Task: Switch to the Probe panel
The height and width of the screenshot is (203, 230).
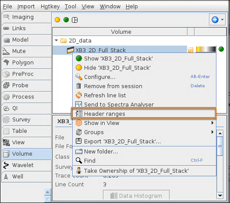Action: coord(27,85)
